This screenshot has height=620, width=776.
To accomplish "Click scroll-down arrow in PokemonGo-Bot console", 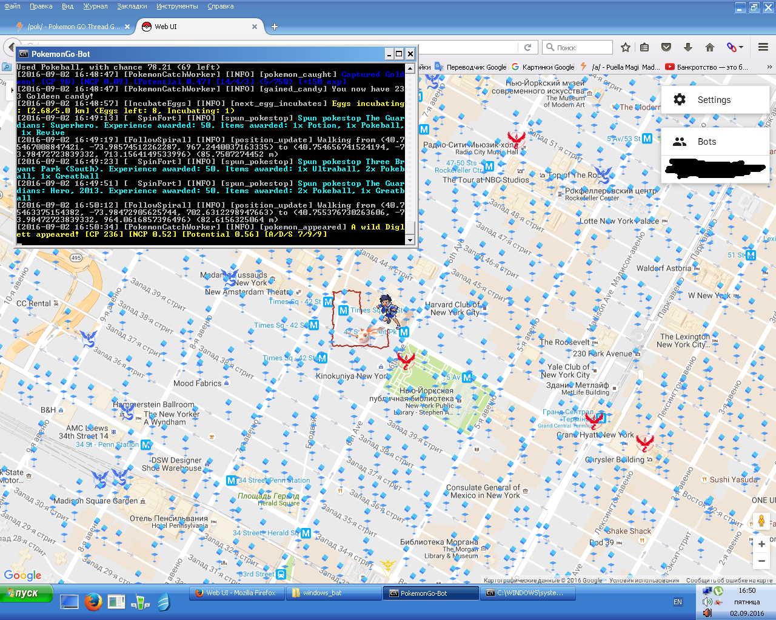I will tap(410, 240).
